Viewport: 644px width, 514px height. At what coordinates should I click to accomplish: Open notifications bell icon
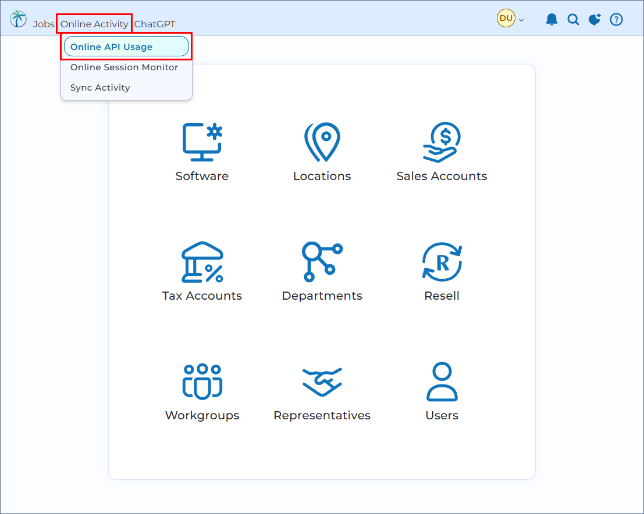click(x=552, y=19)
